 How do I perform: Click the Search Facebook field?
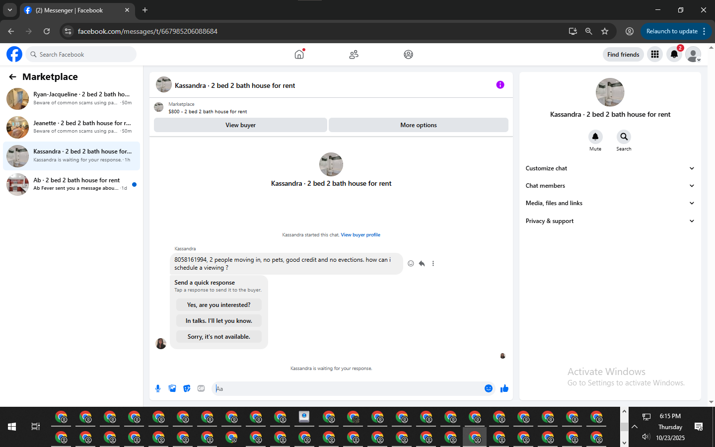pos(81,54)
